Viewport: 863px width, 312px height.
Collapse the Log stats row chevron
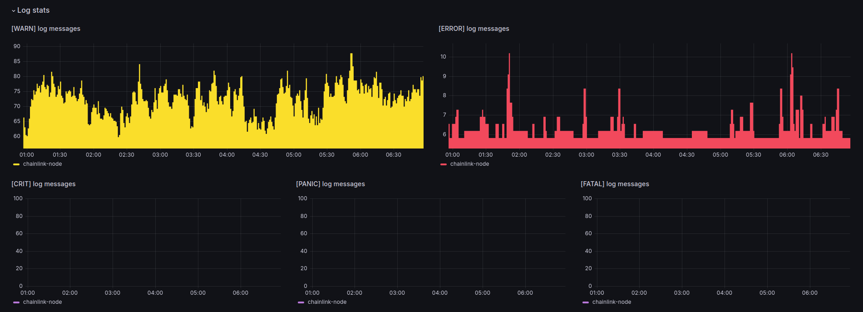pyautogui.click(x=14, y=10)
